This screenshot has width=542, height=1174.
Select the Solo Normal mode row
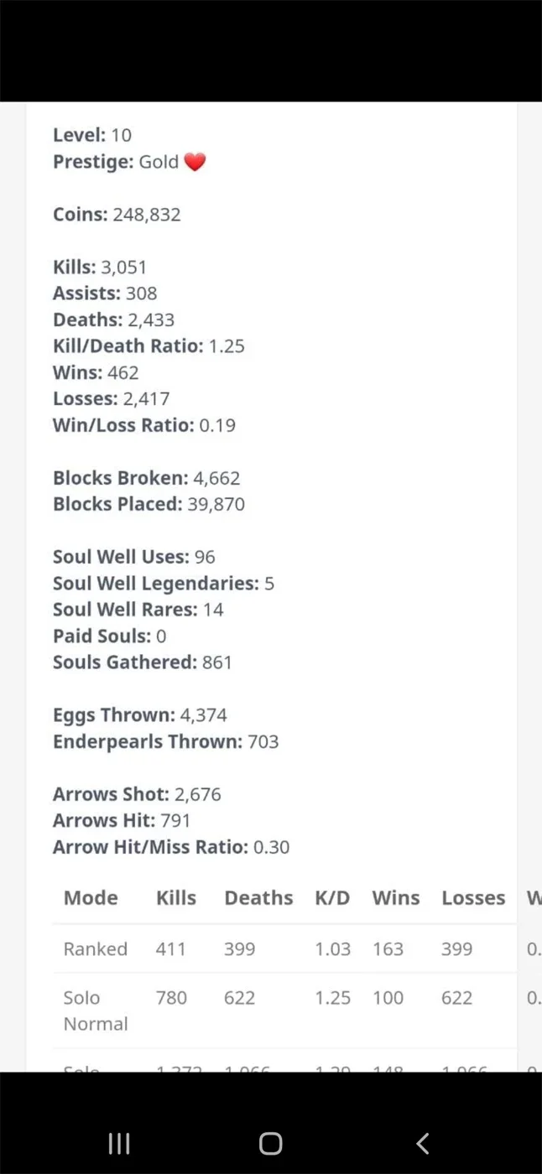point(284,1010)
